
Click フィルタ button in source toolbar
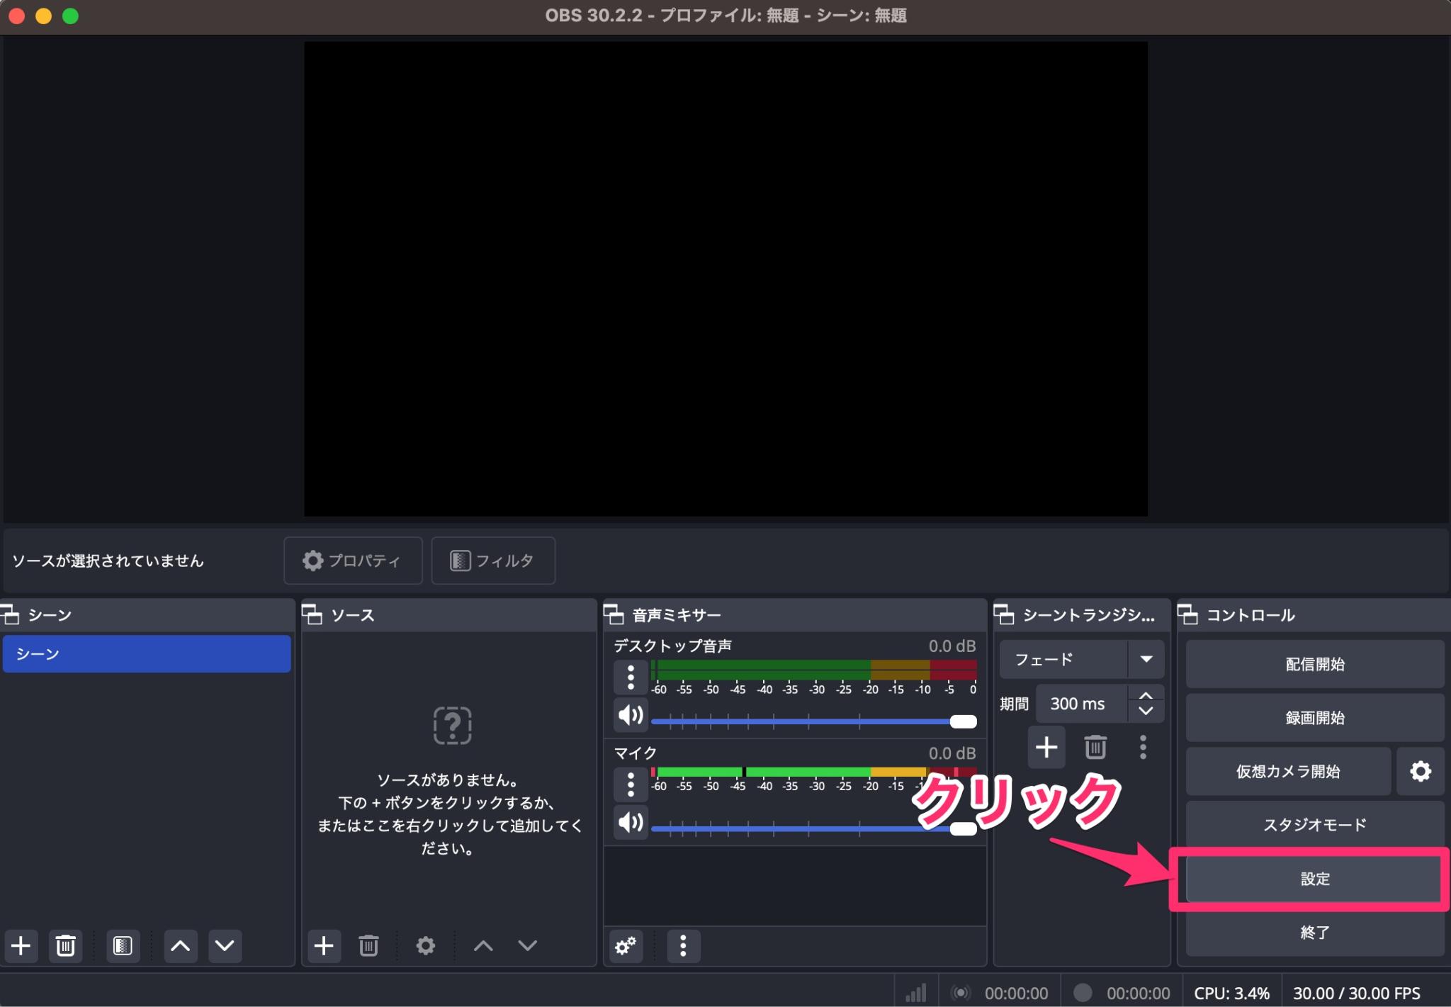(x=493, y=561)
